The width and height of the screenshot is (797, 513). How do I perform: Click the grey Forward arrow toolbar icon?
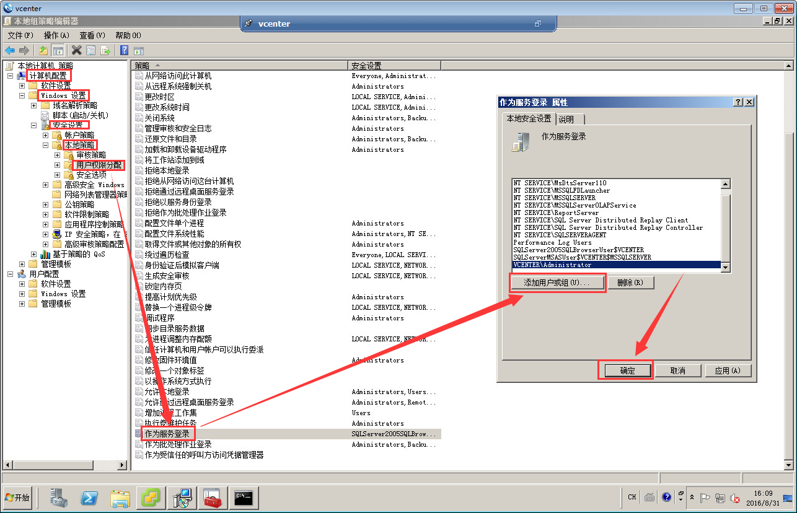click(x=24, y=50)
